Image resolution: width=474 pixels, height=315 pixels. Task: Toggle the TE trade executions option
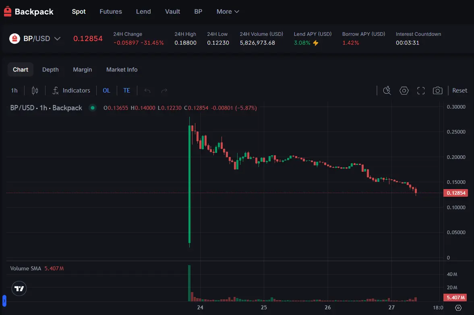[127, 90]
